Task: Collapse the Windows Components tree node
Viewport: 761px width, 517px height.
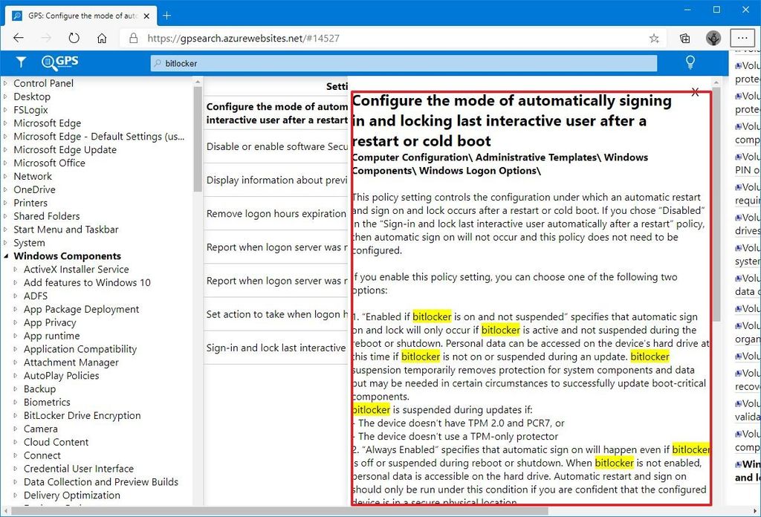Action: pyautogui.click(x=6, y=256)
